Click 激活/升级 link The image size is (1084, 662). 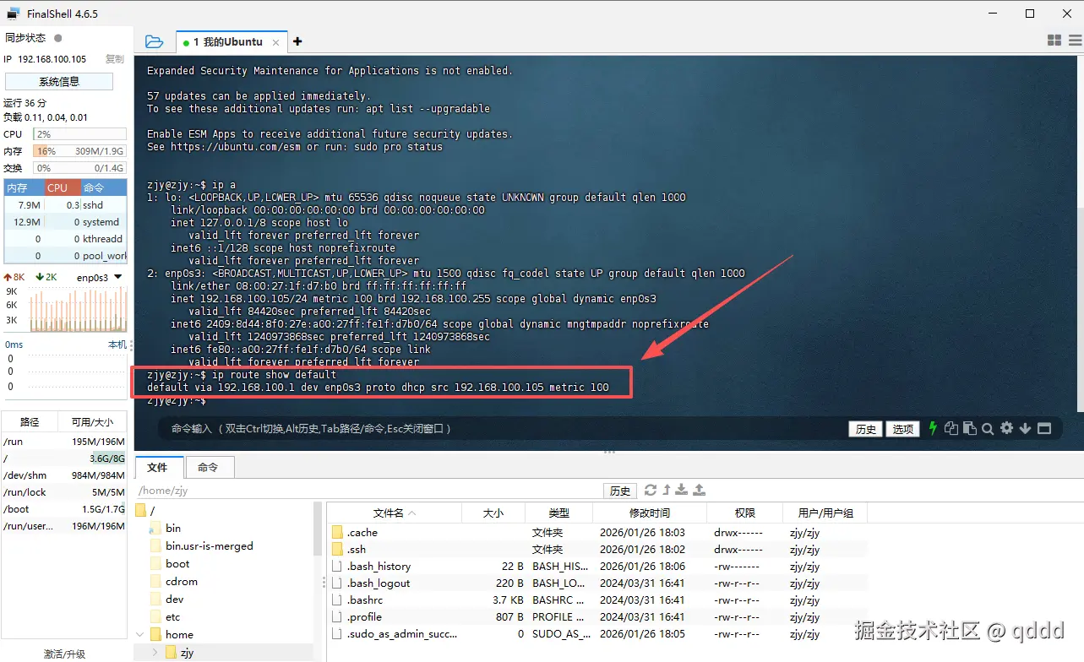64,654
